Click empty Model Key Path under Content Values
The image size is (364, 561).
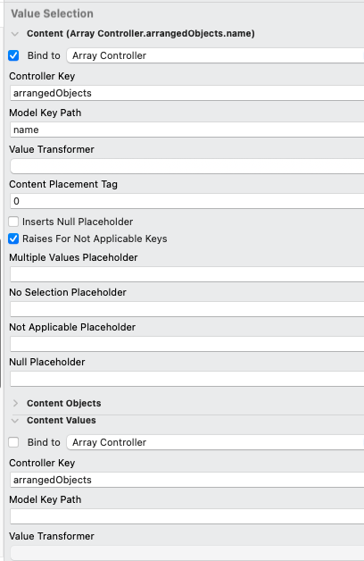186,516
